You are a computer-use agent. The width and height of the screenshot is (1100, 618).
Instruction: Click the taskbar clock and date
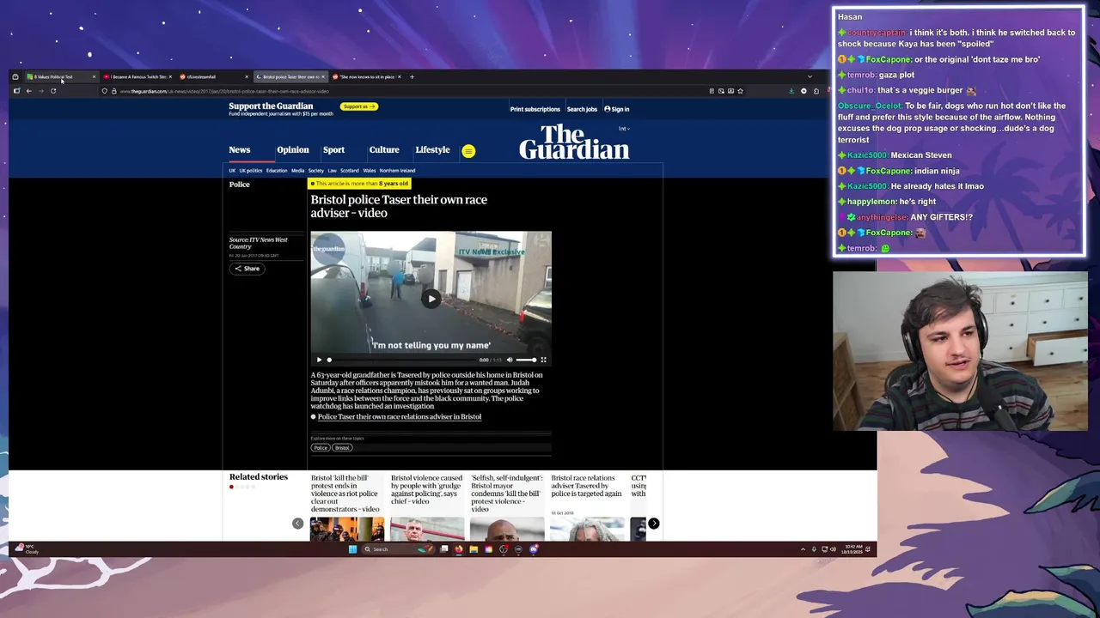point(853,549)
